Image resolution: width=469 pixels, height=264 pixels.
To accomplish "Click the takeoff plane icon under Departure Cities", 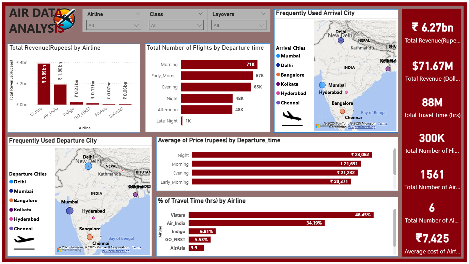I will tap(24, 242).
